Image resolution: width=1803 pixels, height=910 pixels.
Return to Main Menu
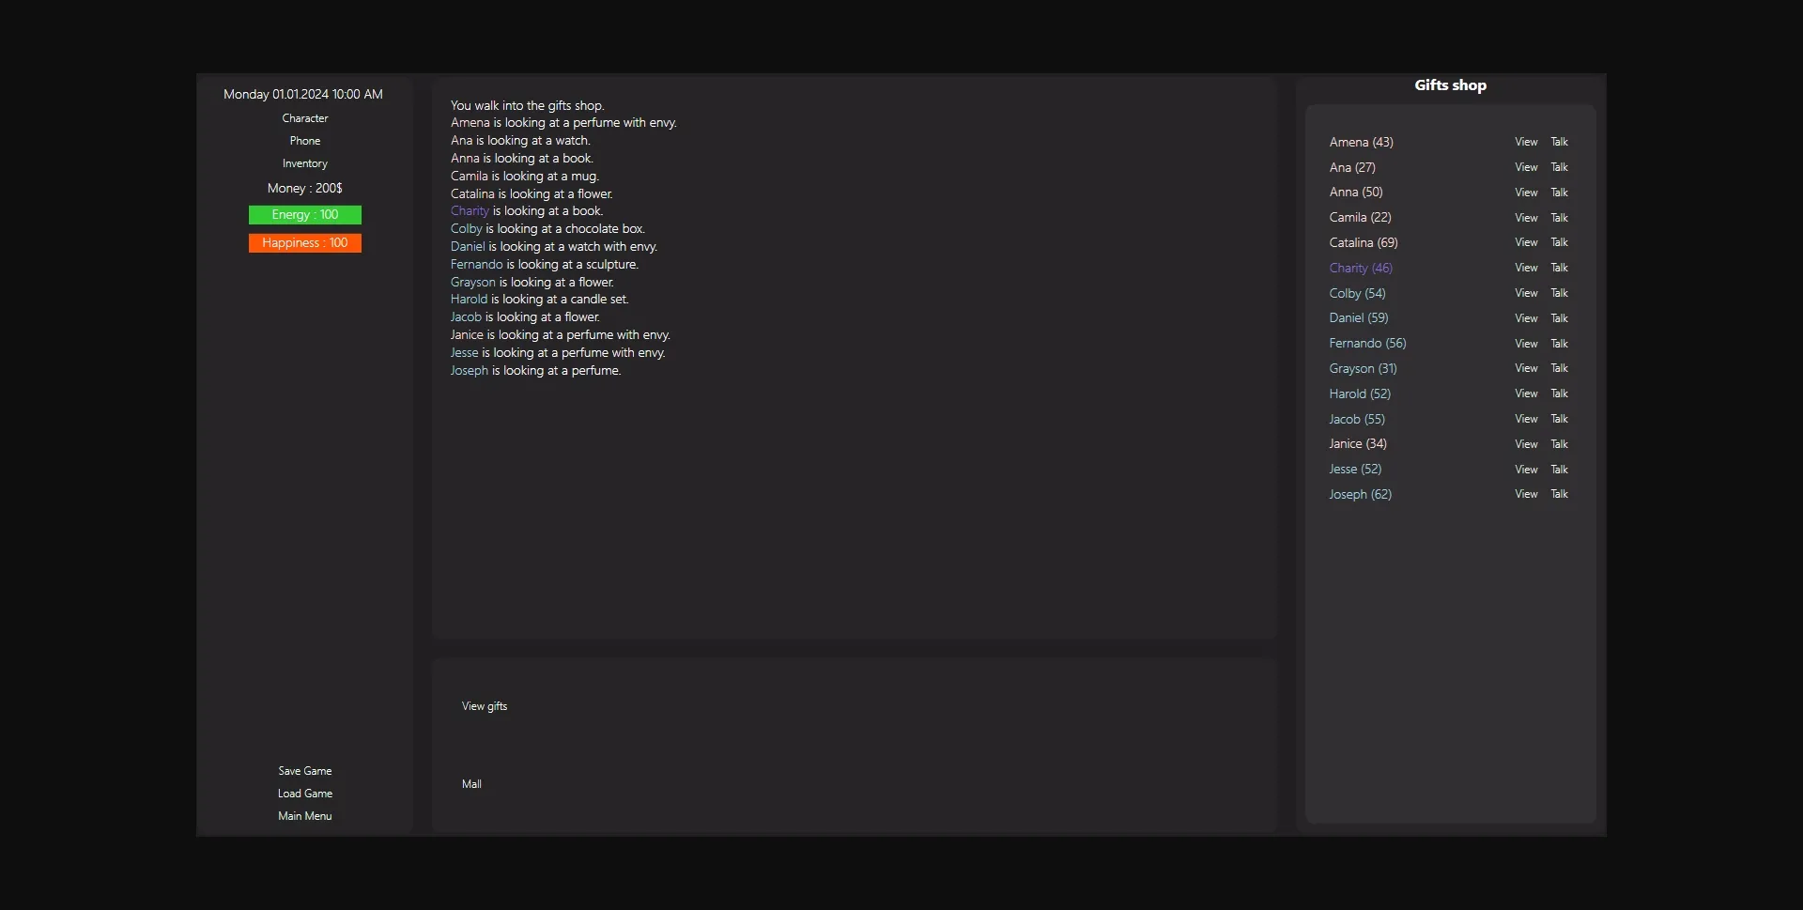coord(304,816)
